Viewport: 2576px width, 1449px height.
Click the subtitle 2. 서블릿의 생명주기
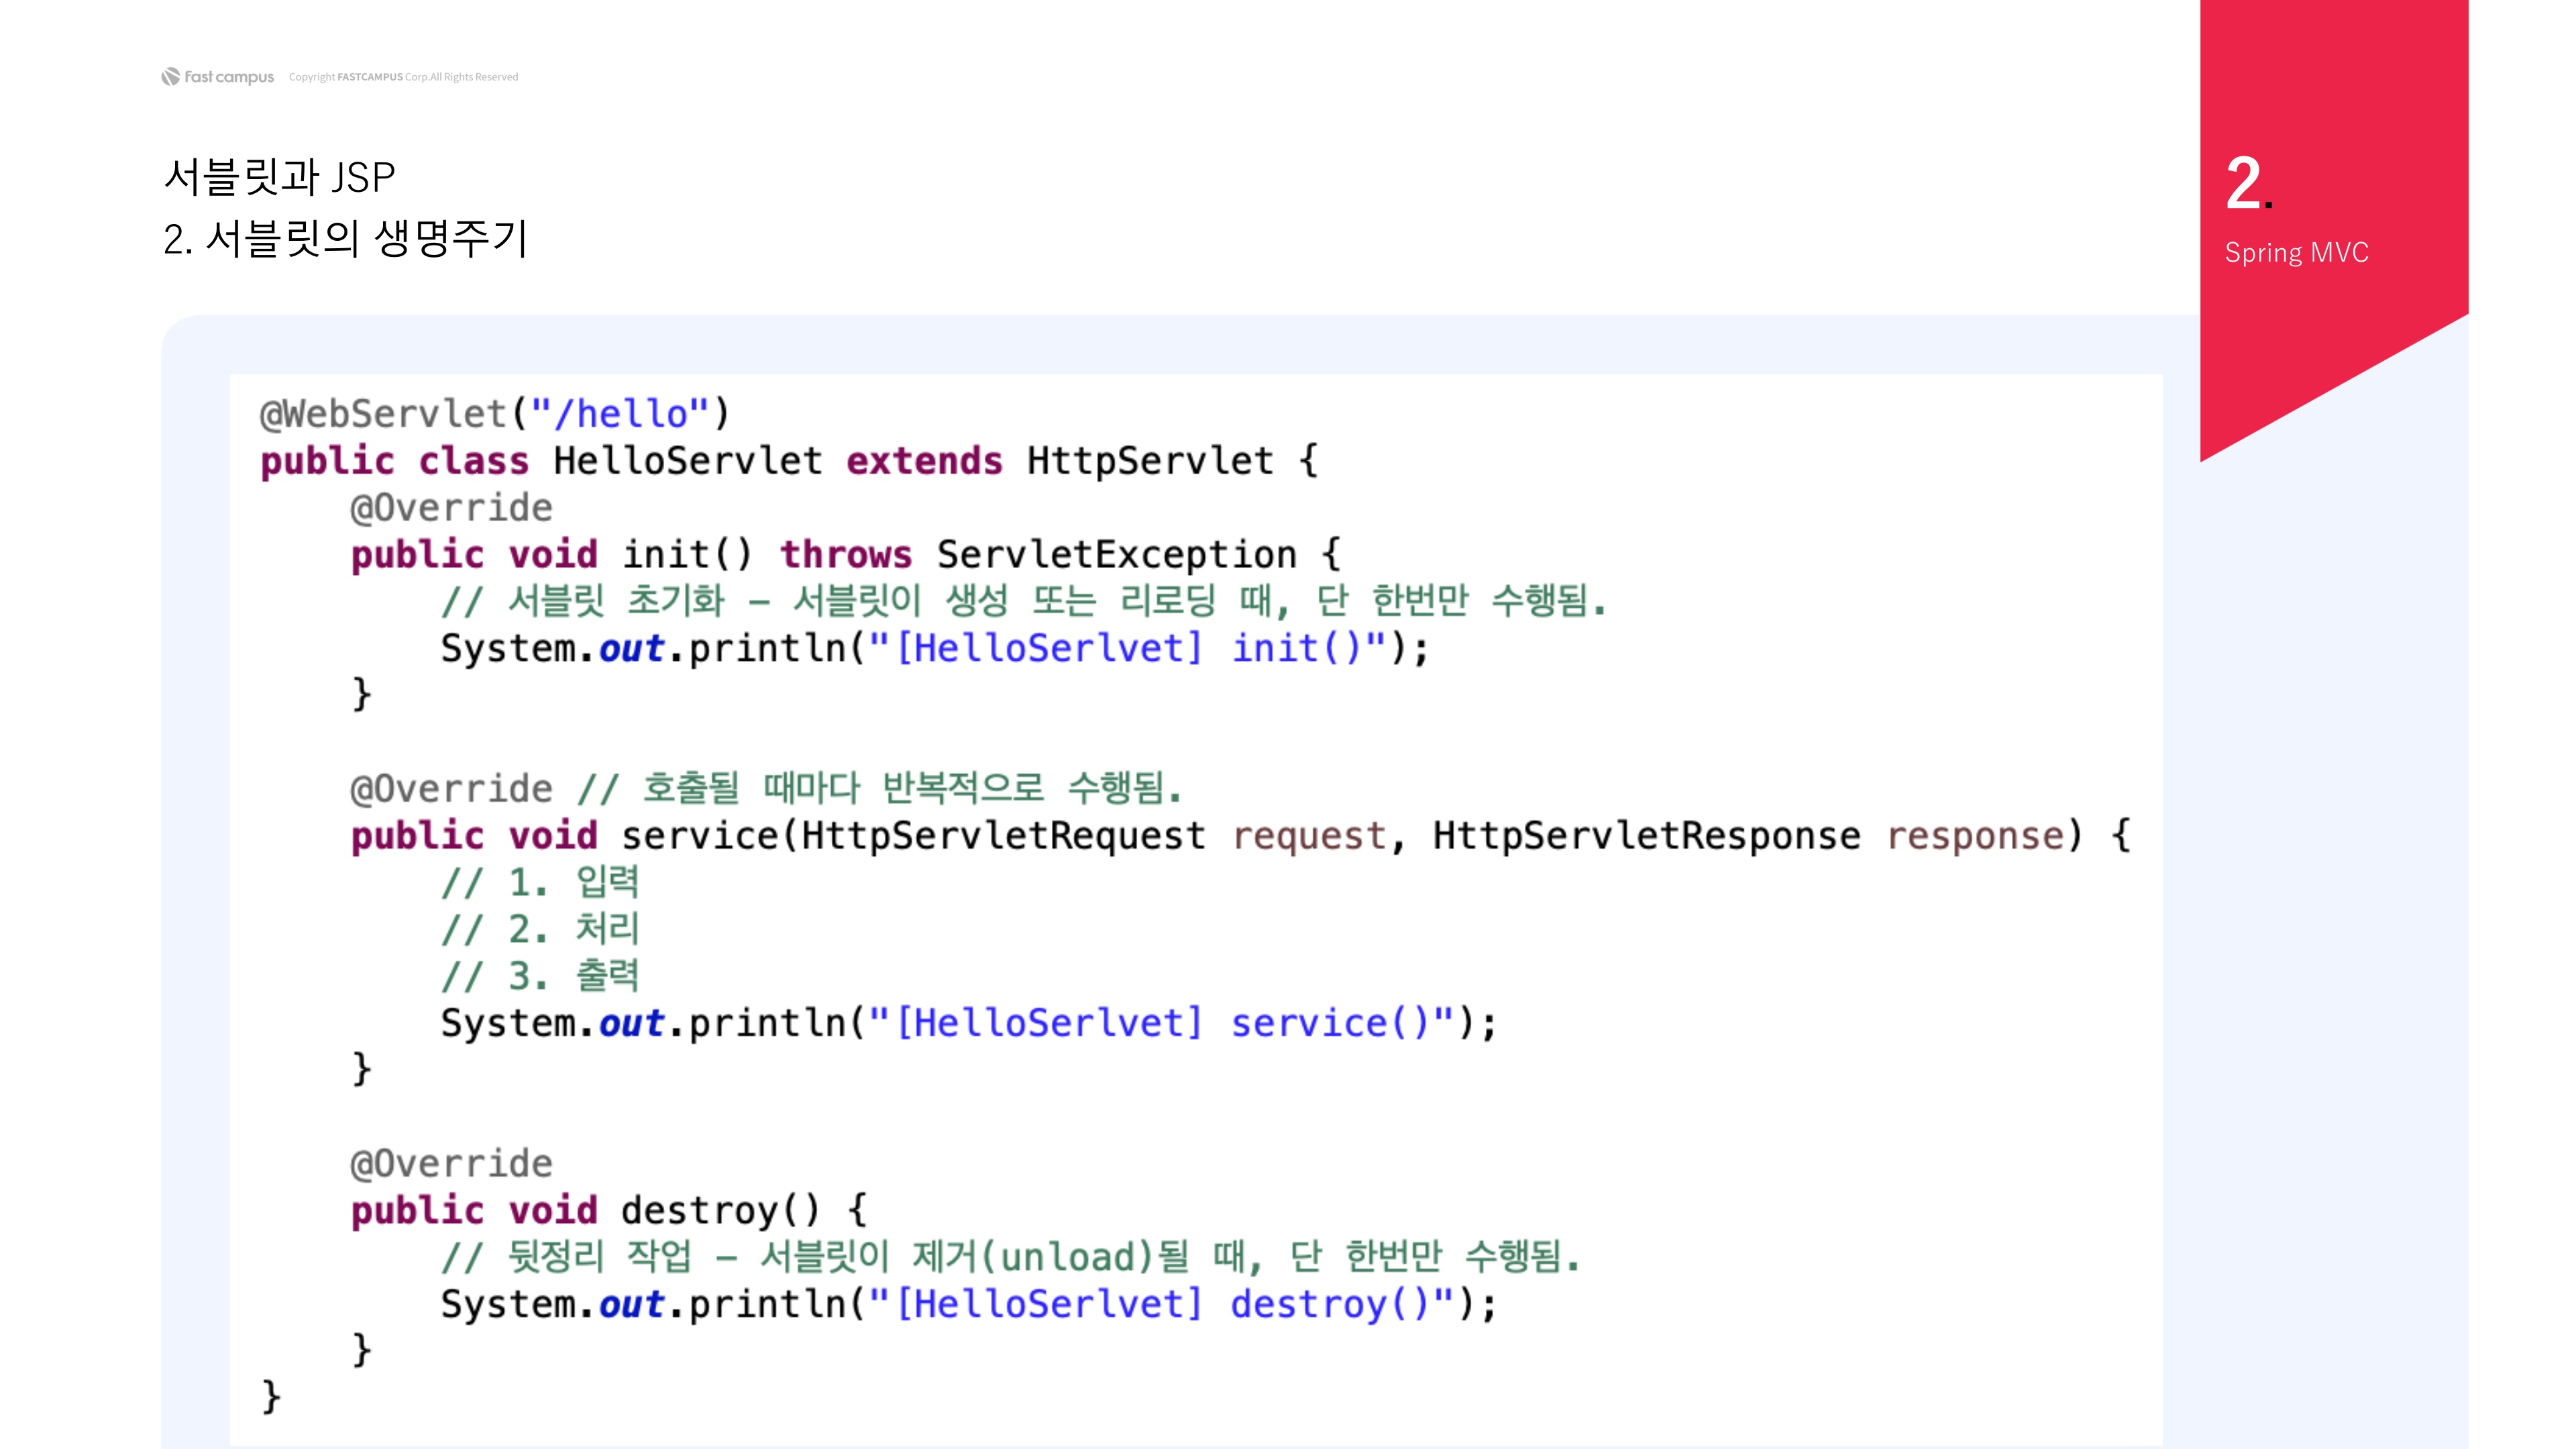coord(345,239)
